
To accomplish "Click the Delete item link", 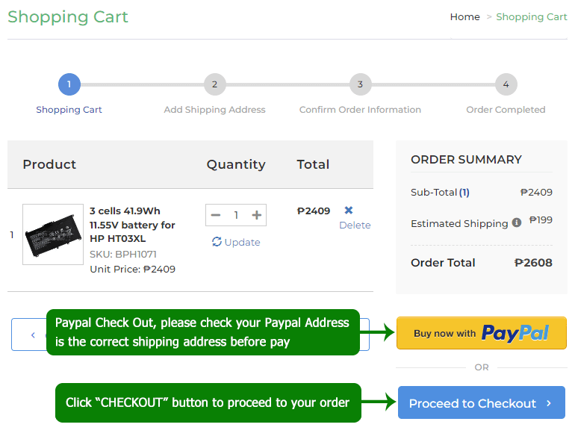I will point(355,225).
